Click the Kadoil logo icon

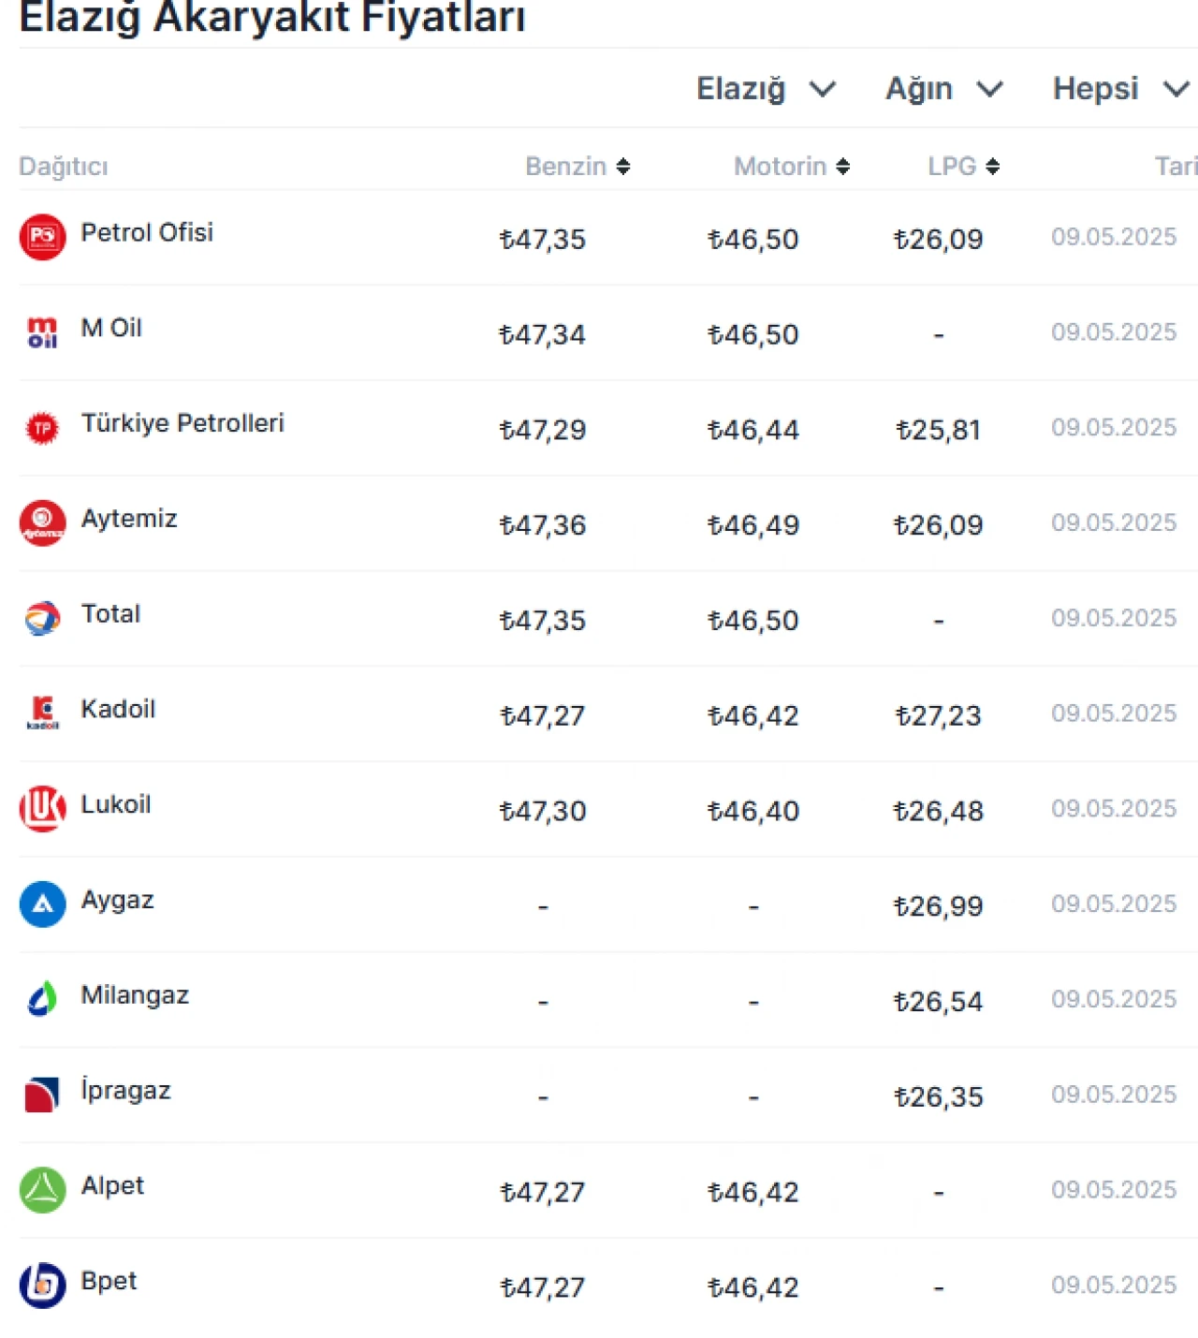[42, 713]
